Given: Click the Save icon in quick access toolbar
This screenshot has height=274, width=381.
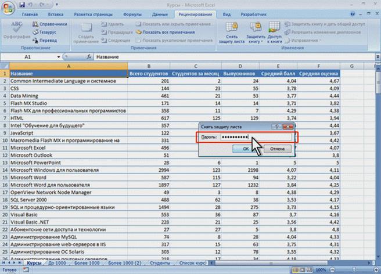Looking at the screenshot, I should click(x=22, y=5).
